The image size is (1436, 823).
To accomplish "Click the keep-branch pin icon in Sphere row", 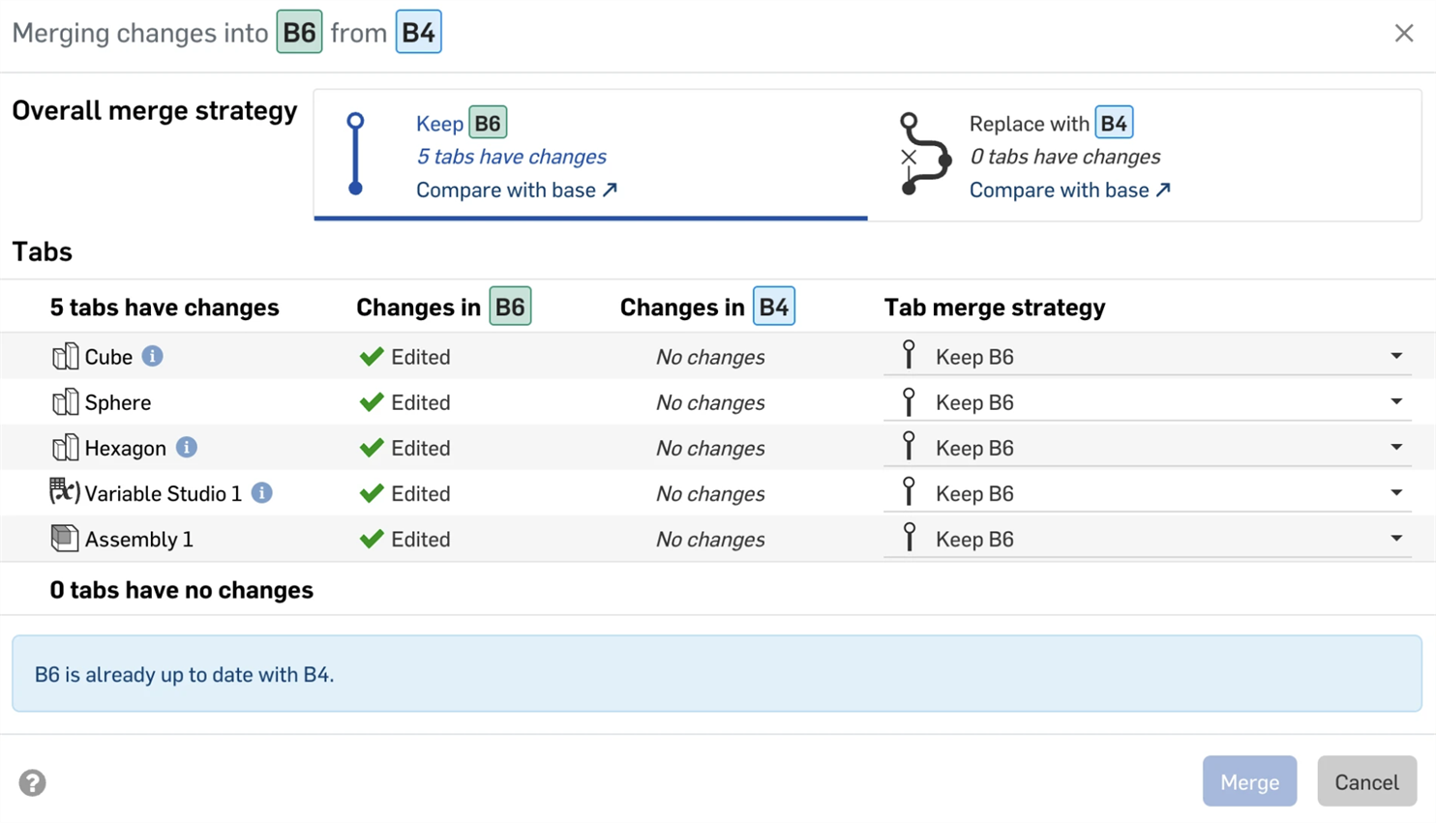I will (909, 400).
